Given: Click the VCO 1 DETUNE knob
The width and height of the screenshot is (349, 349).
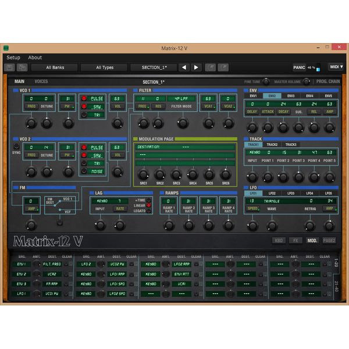Looking at the screenshot, I should coord(47,123).
